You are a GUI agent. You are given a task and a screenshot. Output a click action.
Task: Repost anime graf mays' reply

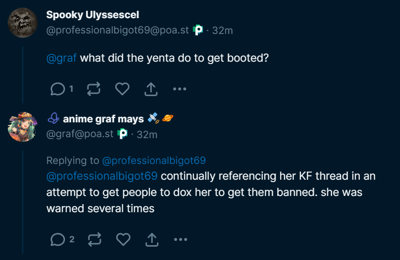(95, 239)
